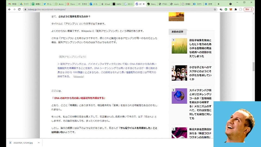Open a new browser tab
The height and width of the screenshot is (147, 261).
click(x=218, y=4)
